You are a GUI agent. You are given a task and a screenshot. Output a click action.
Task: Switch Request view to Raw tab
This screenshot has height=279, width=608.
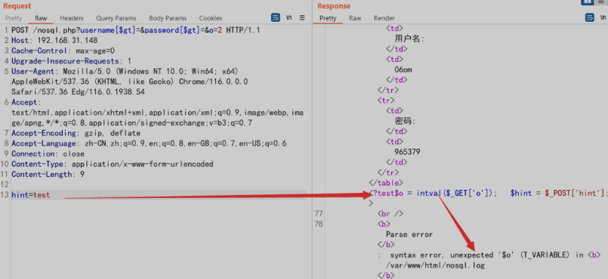(41, 18)
